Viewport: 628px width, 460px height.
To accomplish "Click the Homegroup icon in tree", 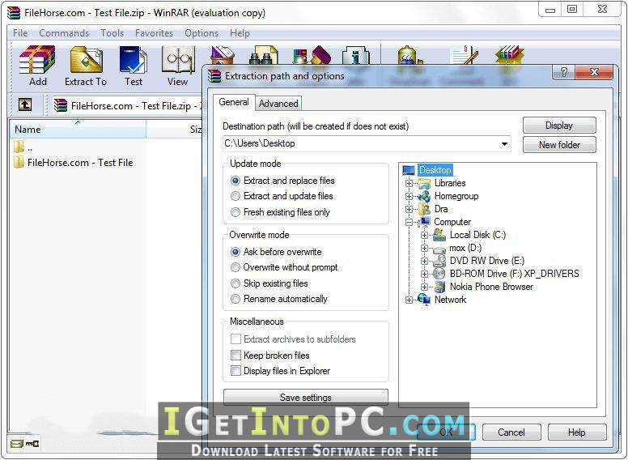I will (424, 196).
